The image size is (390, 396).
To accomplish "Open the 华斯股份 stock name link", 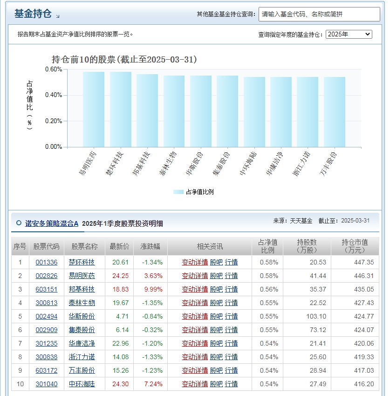I will click(x=82, y=316).
